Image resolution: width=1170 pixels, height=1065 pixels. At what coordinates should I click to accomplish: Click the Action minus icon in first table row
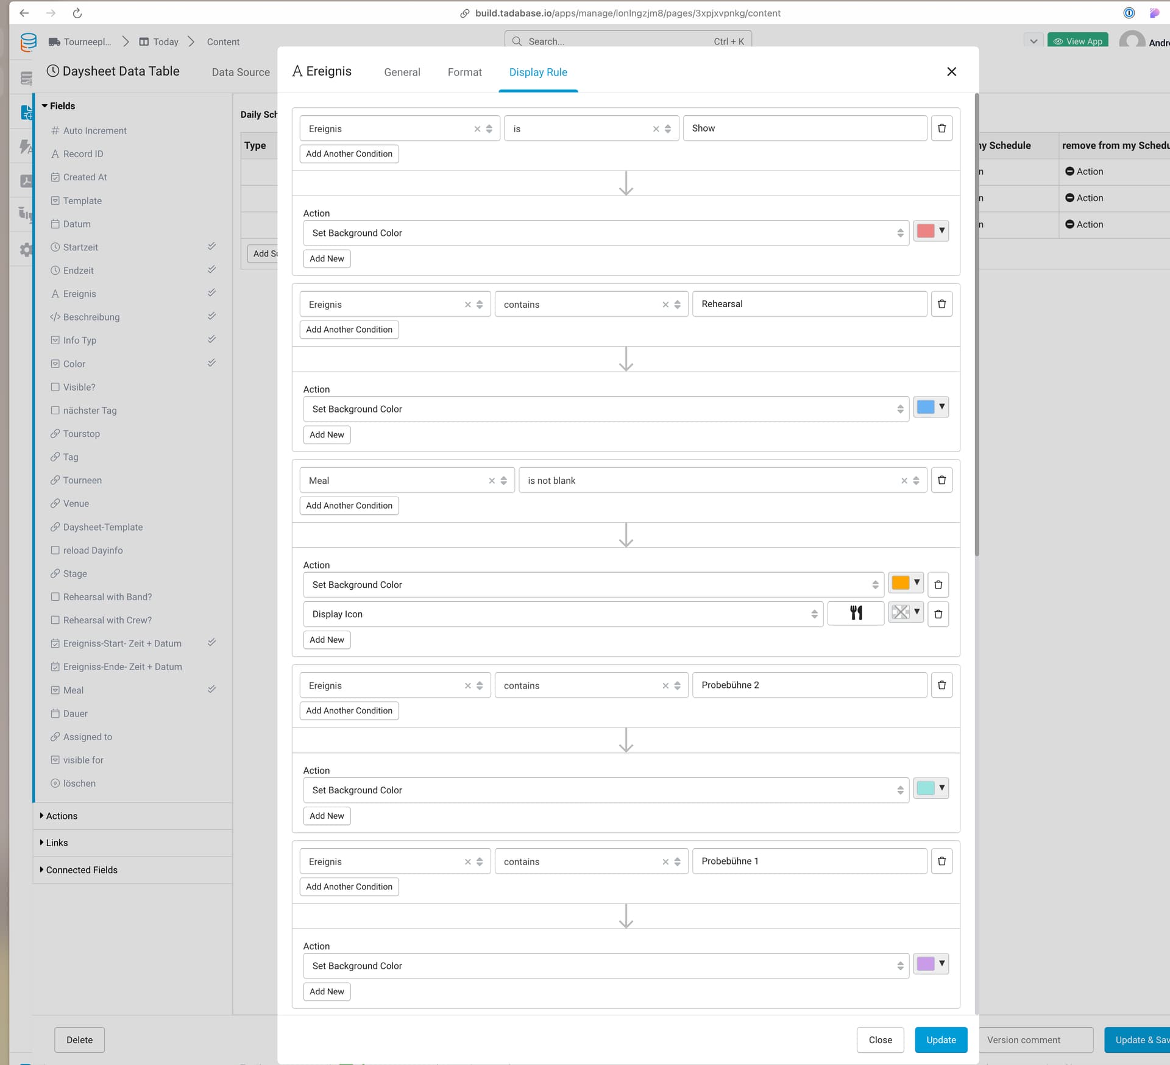point(1069,171)
